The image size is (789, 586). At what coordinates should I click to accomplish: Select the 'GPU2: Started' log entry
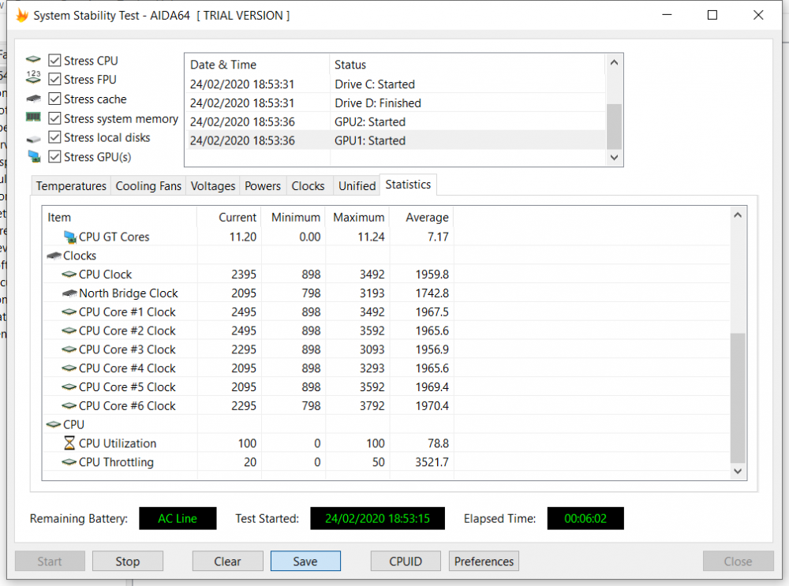pos(395,121)
